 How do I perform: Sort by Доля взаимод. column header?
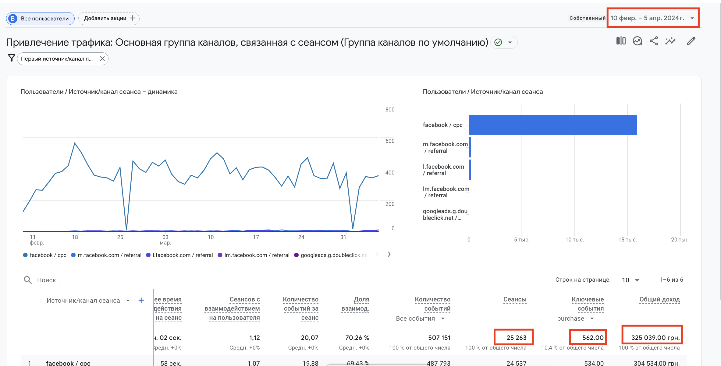tap(355, 304)
